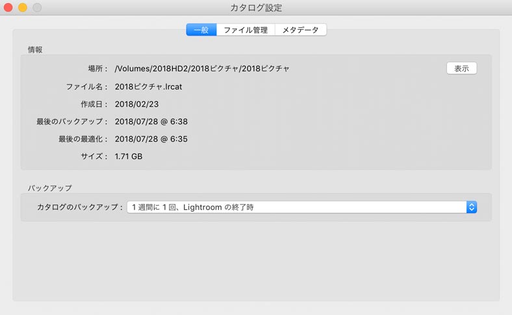512x315 pixels.
Task: Click the 場所 label
Action: coord(97,69)
